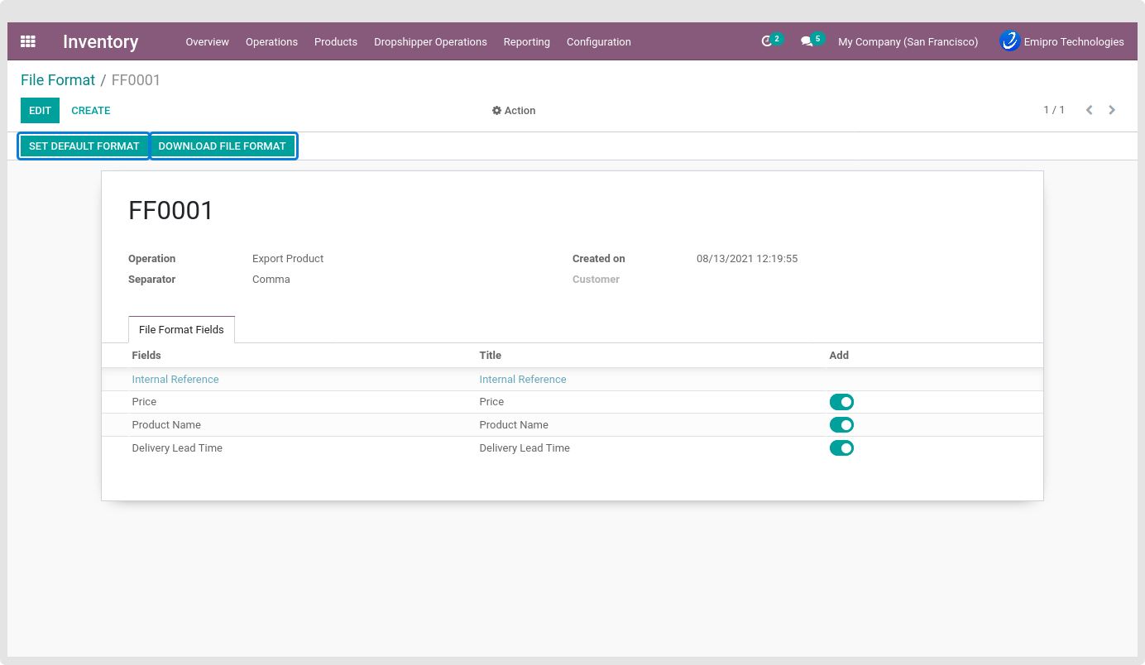
Task: Go to the previous record arrow
Action: [1090, 110]
